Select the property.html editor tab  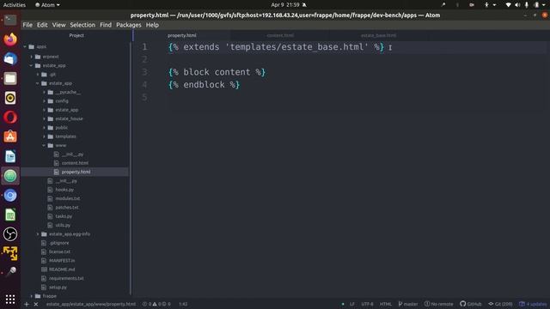tap(181, 35)
